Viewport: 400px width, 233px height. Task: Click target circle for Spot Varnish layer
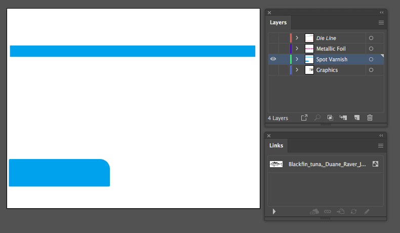371,59
